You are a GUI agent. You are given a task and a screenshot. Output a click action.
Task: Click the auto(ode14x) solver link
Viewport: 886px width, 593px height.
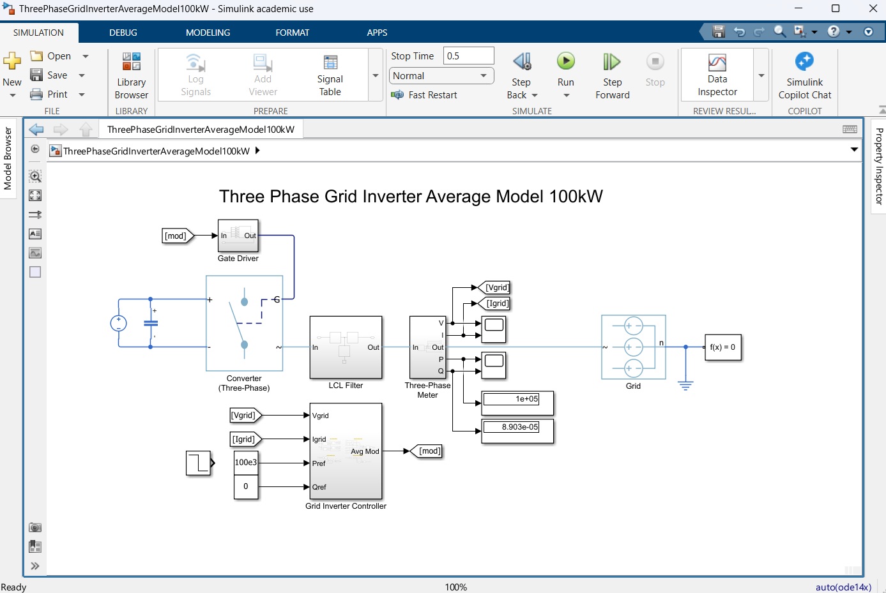click(843, 587)
